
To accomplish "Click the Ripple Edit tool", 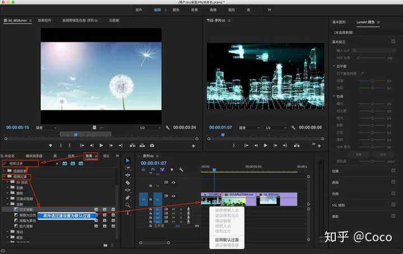I will (128, 175).
